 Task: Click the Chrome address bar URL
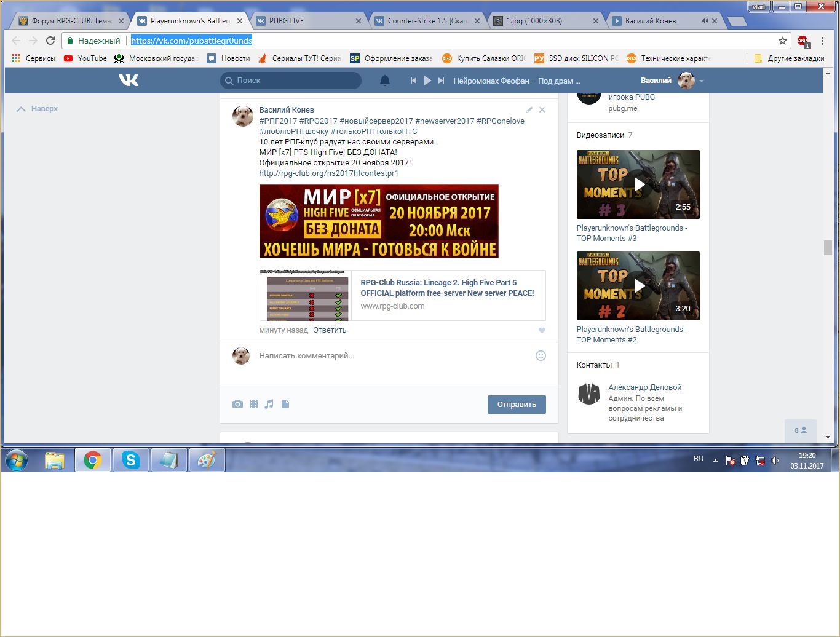click(191, 41)
